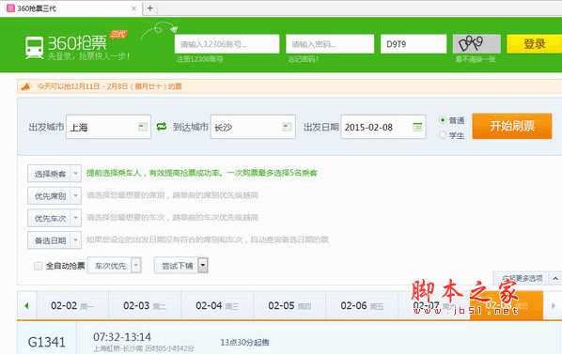Open the 忘记密码 link
This screenshot has height=354, width=562.
(304, 59)
